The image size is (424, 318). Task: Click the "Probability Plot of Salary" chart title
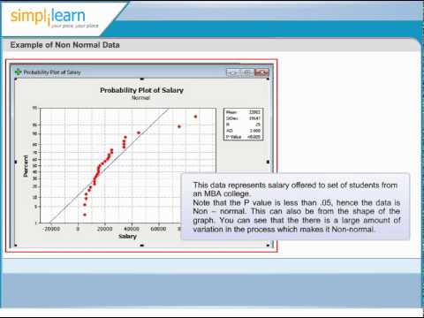click(141, 90)
